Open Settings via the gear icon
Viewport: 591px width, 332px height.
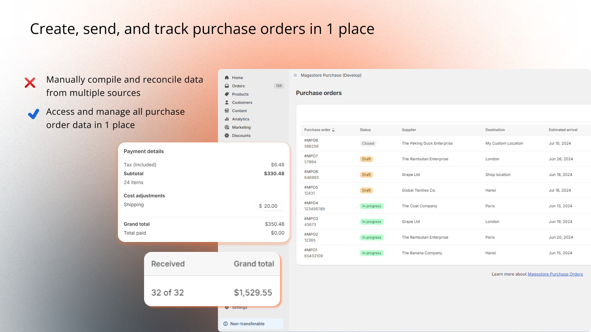[226, 307]
